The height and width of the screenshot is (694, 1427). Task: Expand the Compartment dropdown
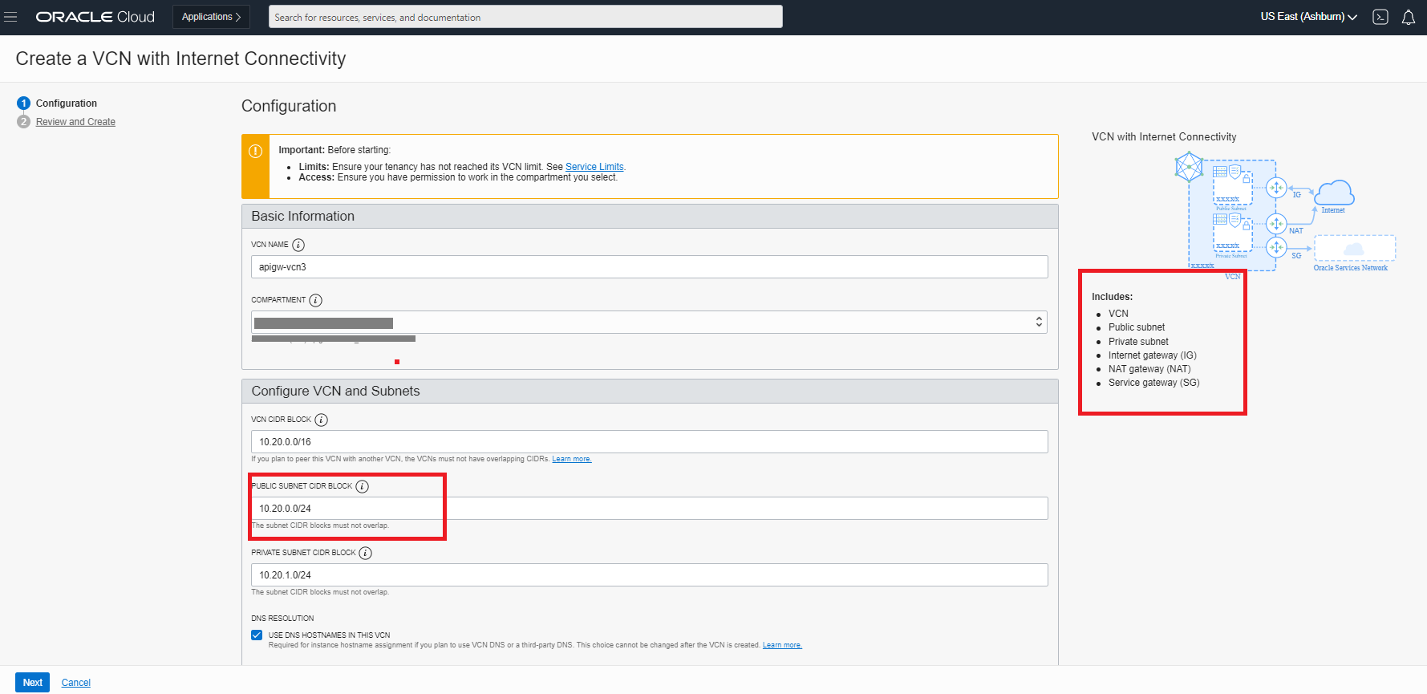click(x=648, y=323)
